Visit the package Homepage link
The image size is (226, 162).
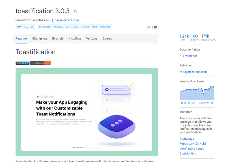point(187,139)
